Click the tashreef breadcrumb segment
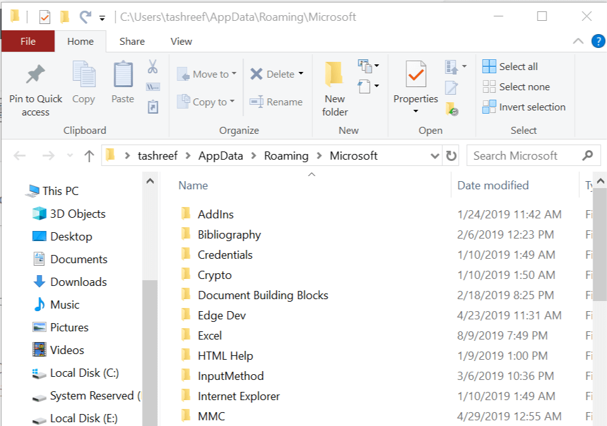The width and height of the screenshot is (607, 426). click(x=158, y=156)
